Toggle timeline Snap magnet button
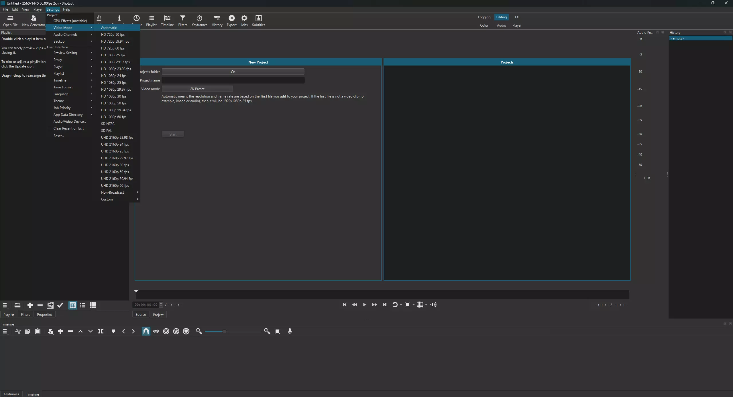 click(x=146, y=331)
